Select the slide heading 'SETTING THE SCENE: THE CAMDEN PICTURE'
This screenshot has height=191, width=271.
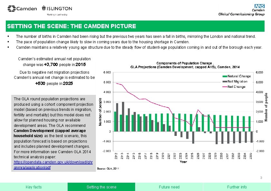click(x=71, y=26)
